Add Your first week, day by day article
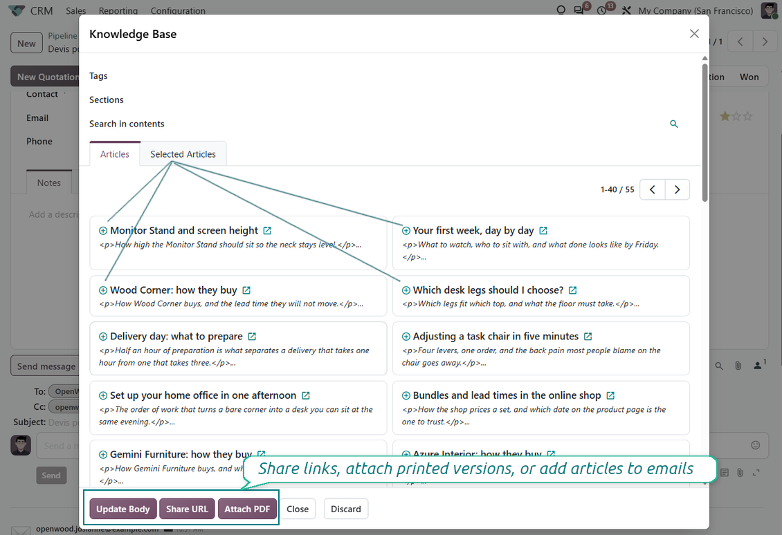The height and width of the screenshot is (535, 782). [406, 231]
